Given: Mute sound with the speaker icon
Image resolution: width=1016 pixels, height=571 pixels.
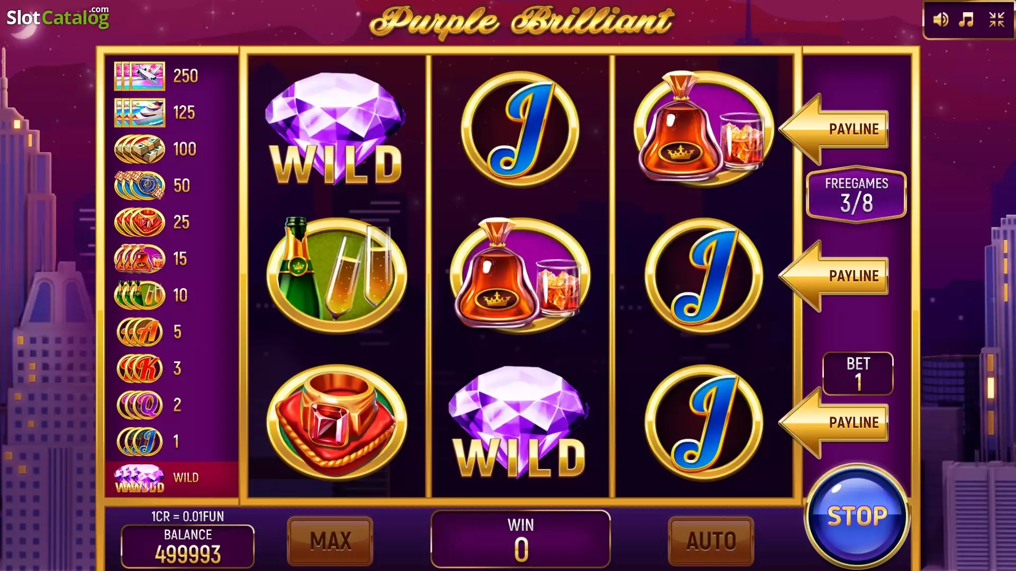Looking at the screenshot, I should pyautogui.click(x=940, y=20).
